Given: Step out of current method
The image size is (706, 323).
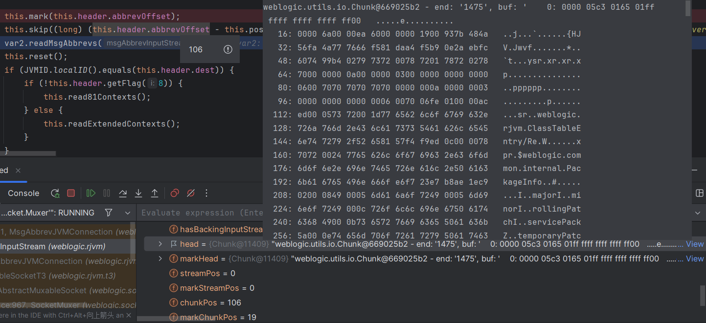Looking at the screenshot, I should click(155, 193).
